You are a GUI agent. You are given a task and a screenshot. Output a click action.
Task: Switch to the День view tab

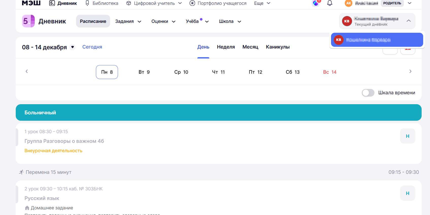point(203,47)
